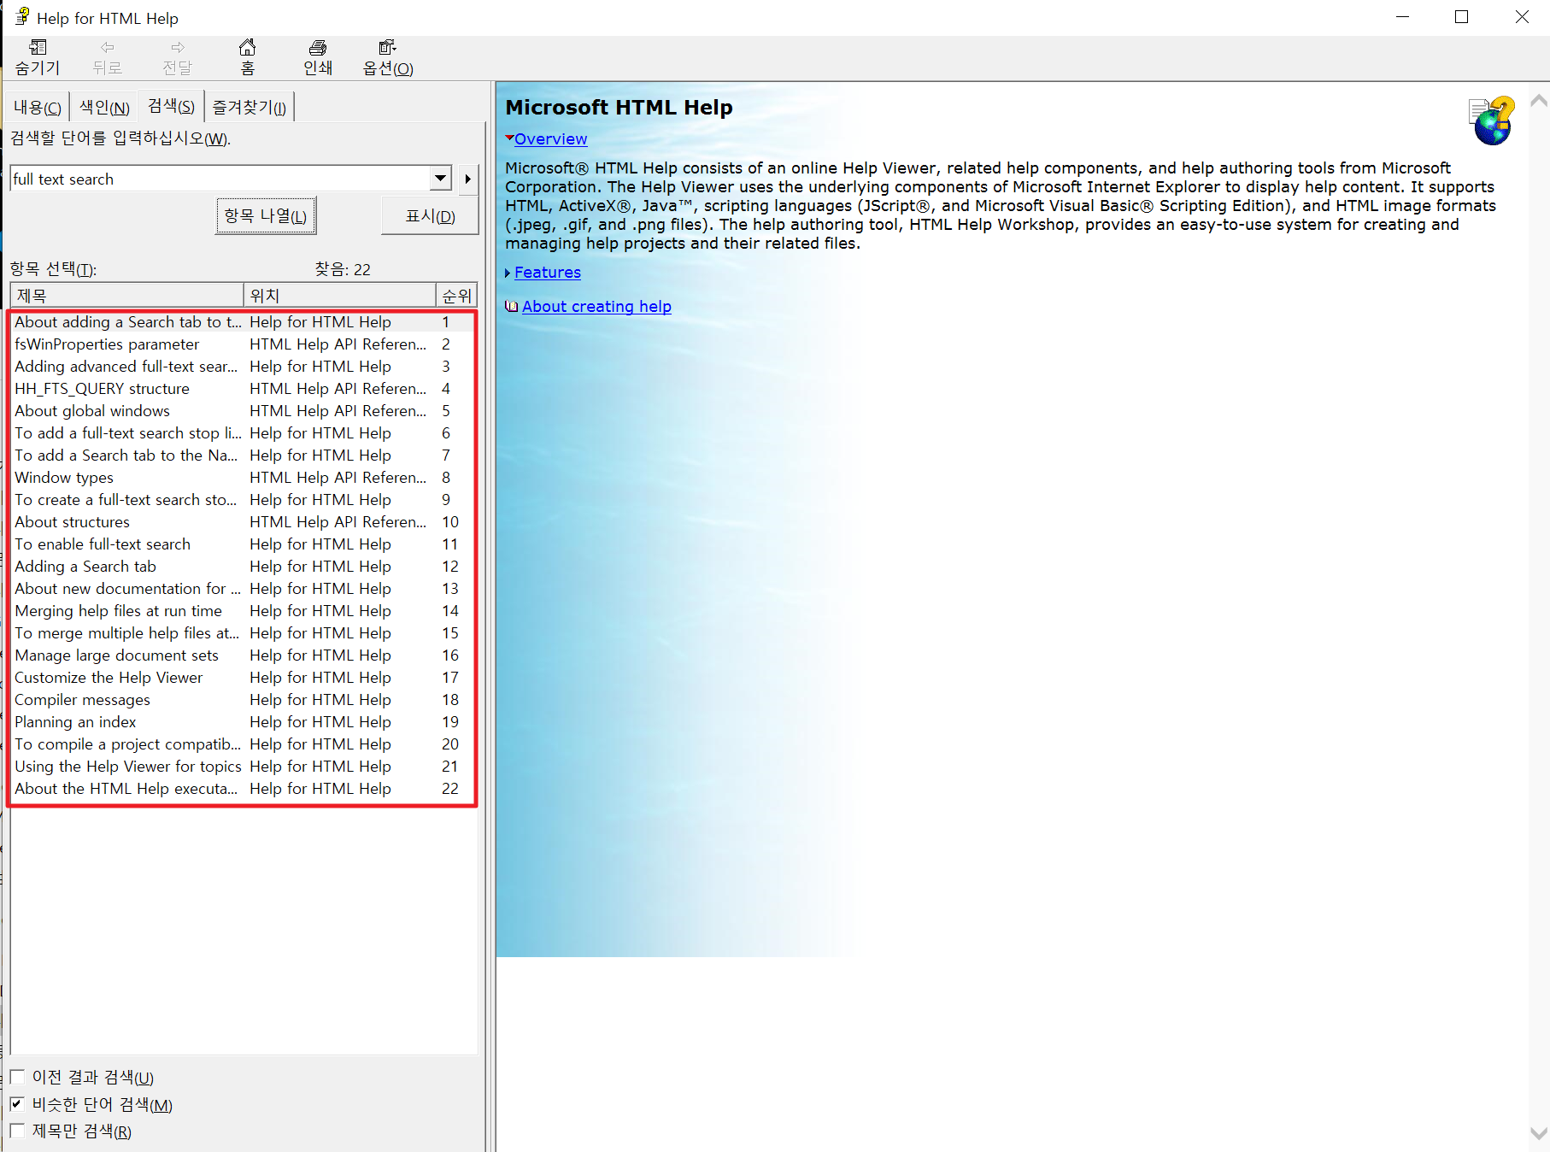
Task: Open the search keyword combo box dropdown
Action: click(x=439, y=178)
